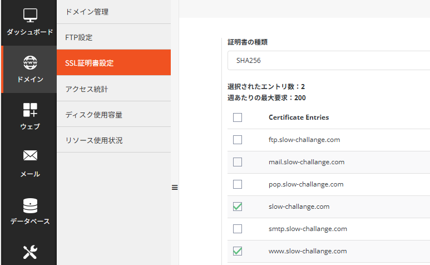Click the domain globe icon
Screen dimensions: 430x265
(30, 63)
